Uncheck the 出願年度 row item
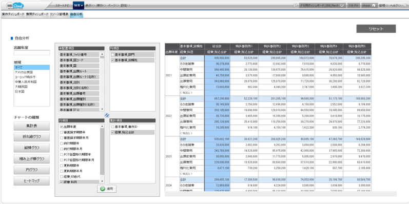 pyautogui.click(x=62, y=127)
